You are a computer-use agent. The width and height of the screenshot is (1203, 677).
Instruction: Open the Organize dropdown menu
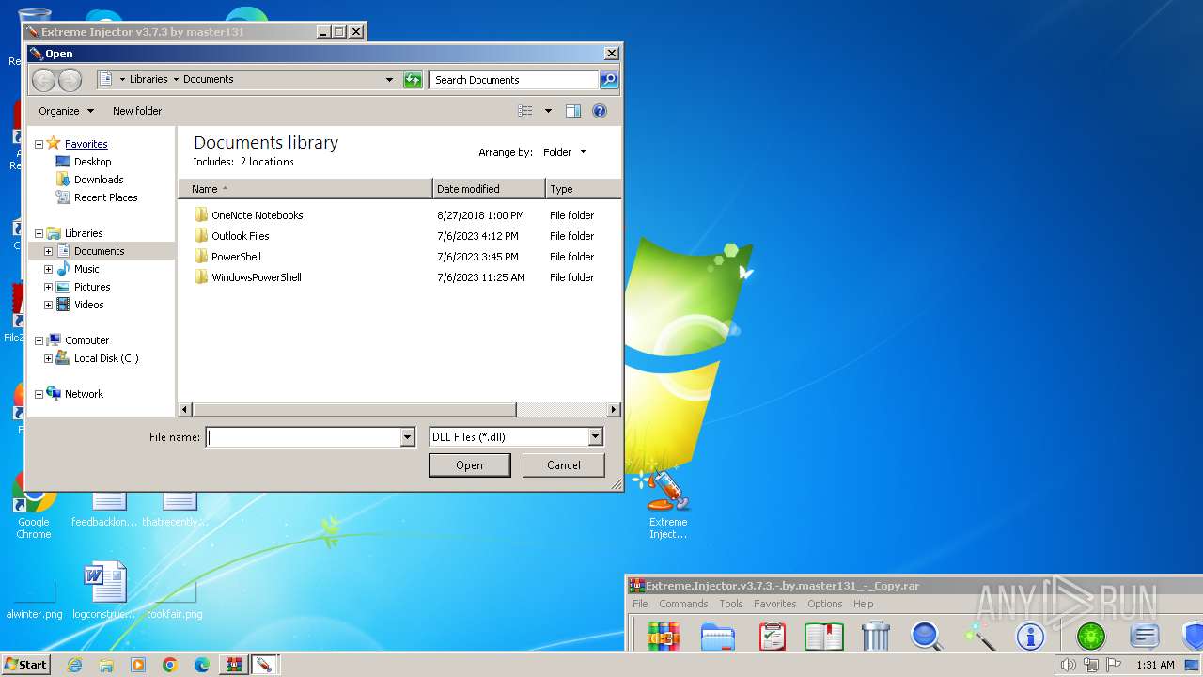click(x=66, y=111)
